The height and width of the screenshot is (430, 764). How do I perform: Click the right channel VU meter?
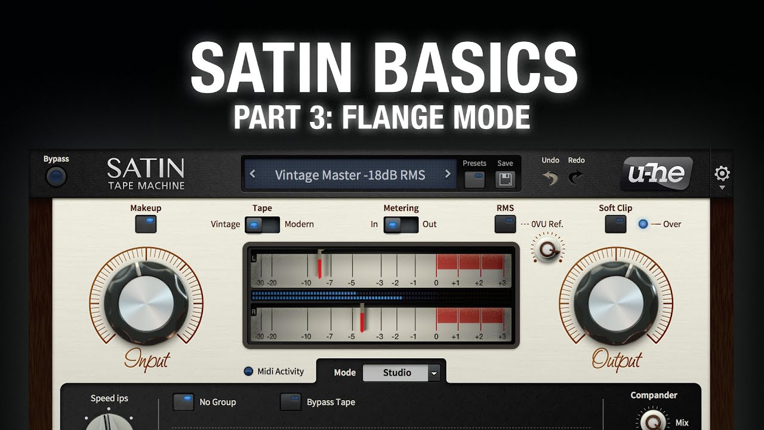(381, 324)
